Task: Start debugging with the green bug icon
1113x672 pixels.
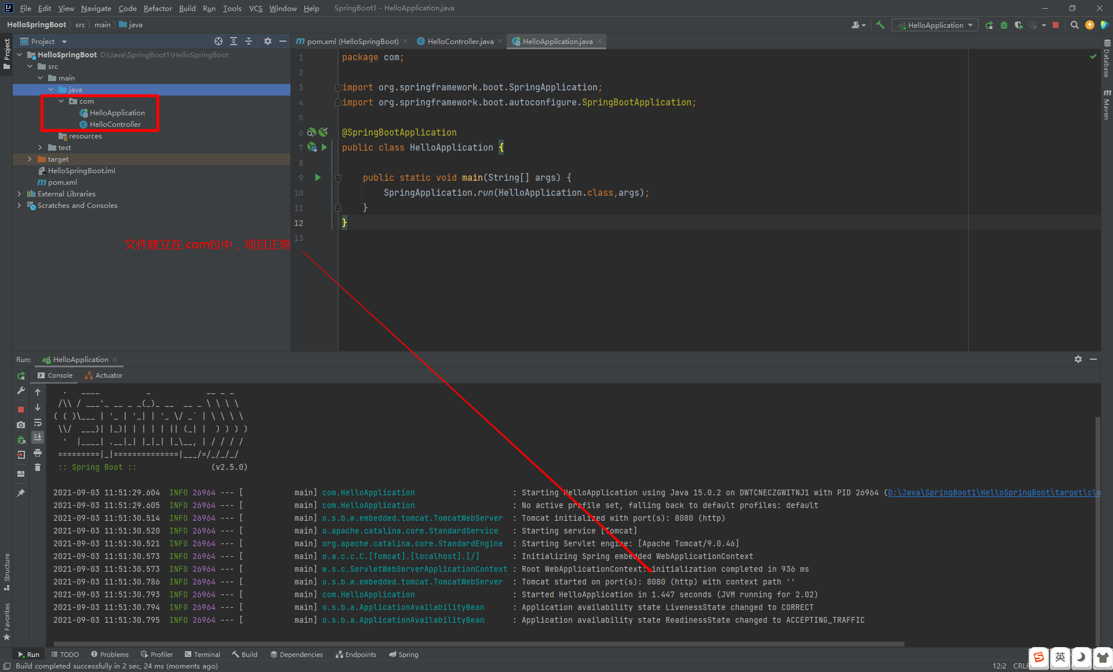Action: coord(1004,25)
